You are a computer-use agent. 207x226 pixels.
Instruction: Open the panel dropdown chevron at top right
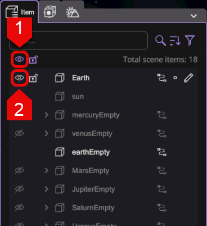pos(193,16)
